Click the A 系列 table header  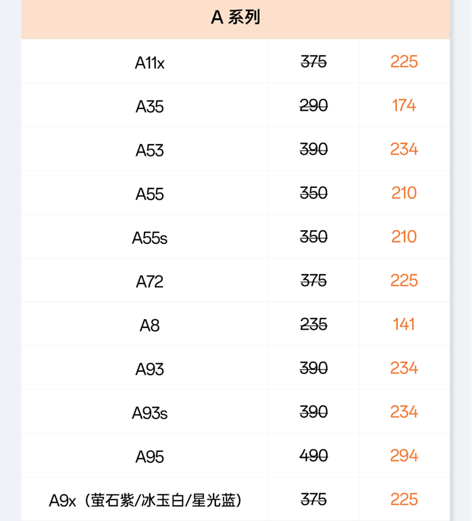(x=235, y=17)
